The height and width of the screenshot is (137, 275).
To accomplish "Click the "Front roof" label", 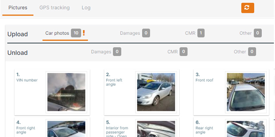I will 204,80.
